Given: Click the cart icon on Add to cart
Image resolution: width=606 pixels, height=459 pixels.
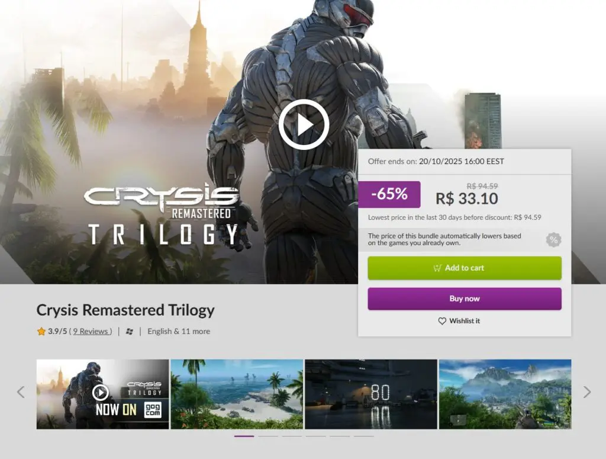Looking at the screenshot, I should coord(437,268).
